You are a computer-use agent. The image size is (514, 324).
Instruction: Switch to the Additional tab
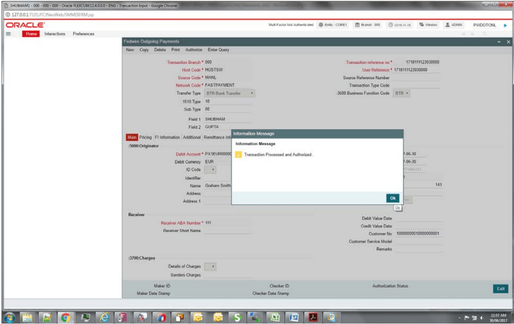tap(192, 137)
